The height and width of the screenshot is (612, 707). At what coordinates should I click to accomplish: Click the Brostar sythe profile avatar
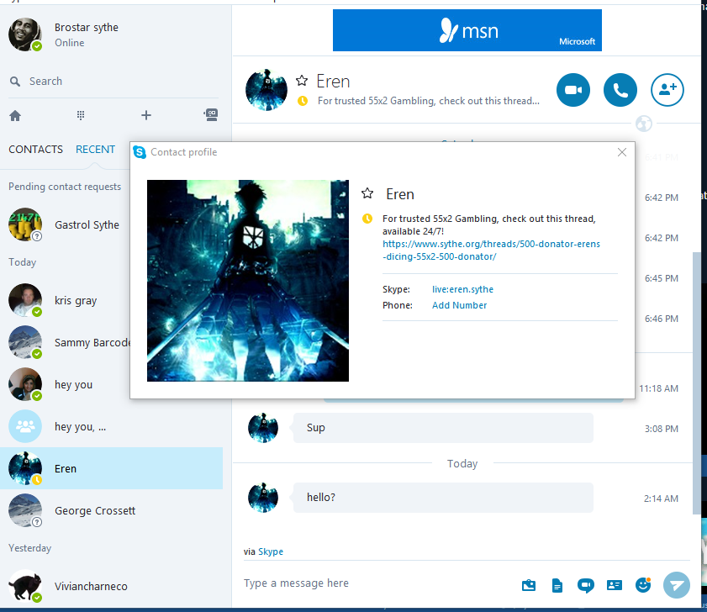24,34
